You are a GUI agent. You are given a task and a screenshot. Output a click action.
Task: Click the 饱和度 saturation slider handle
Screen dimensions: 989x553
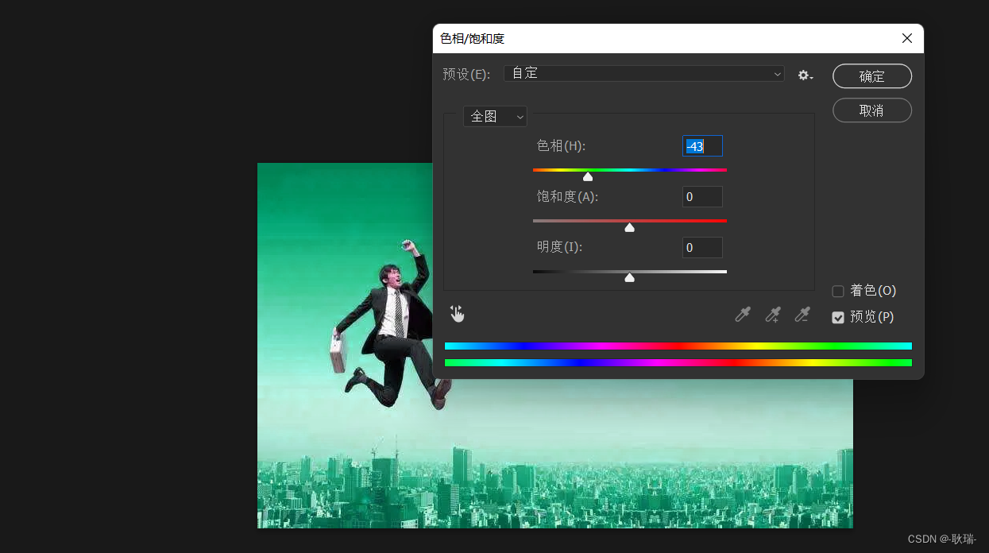click(629, 226)
